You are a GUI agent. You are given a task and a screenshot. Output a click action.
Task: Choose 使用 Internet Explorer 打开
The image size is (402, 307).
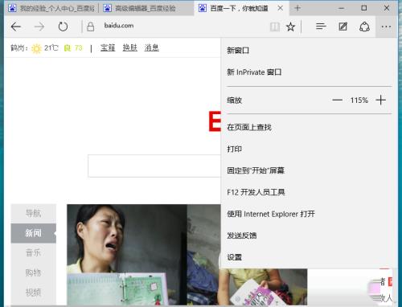[x=271, y=214]
